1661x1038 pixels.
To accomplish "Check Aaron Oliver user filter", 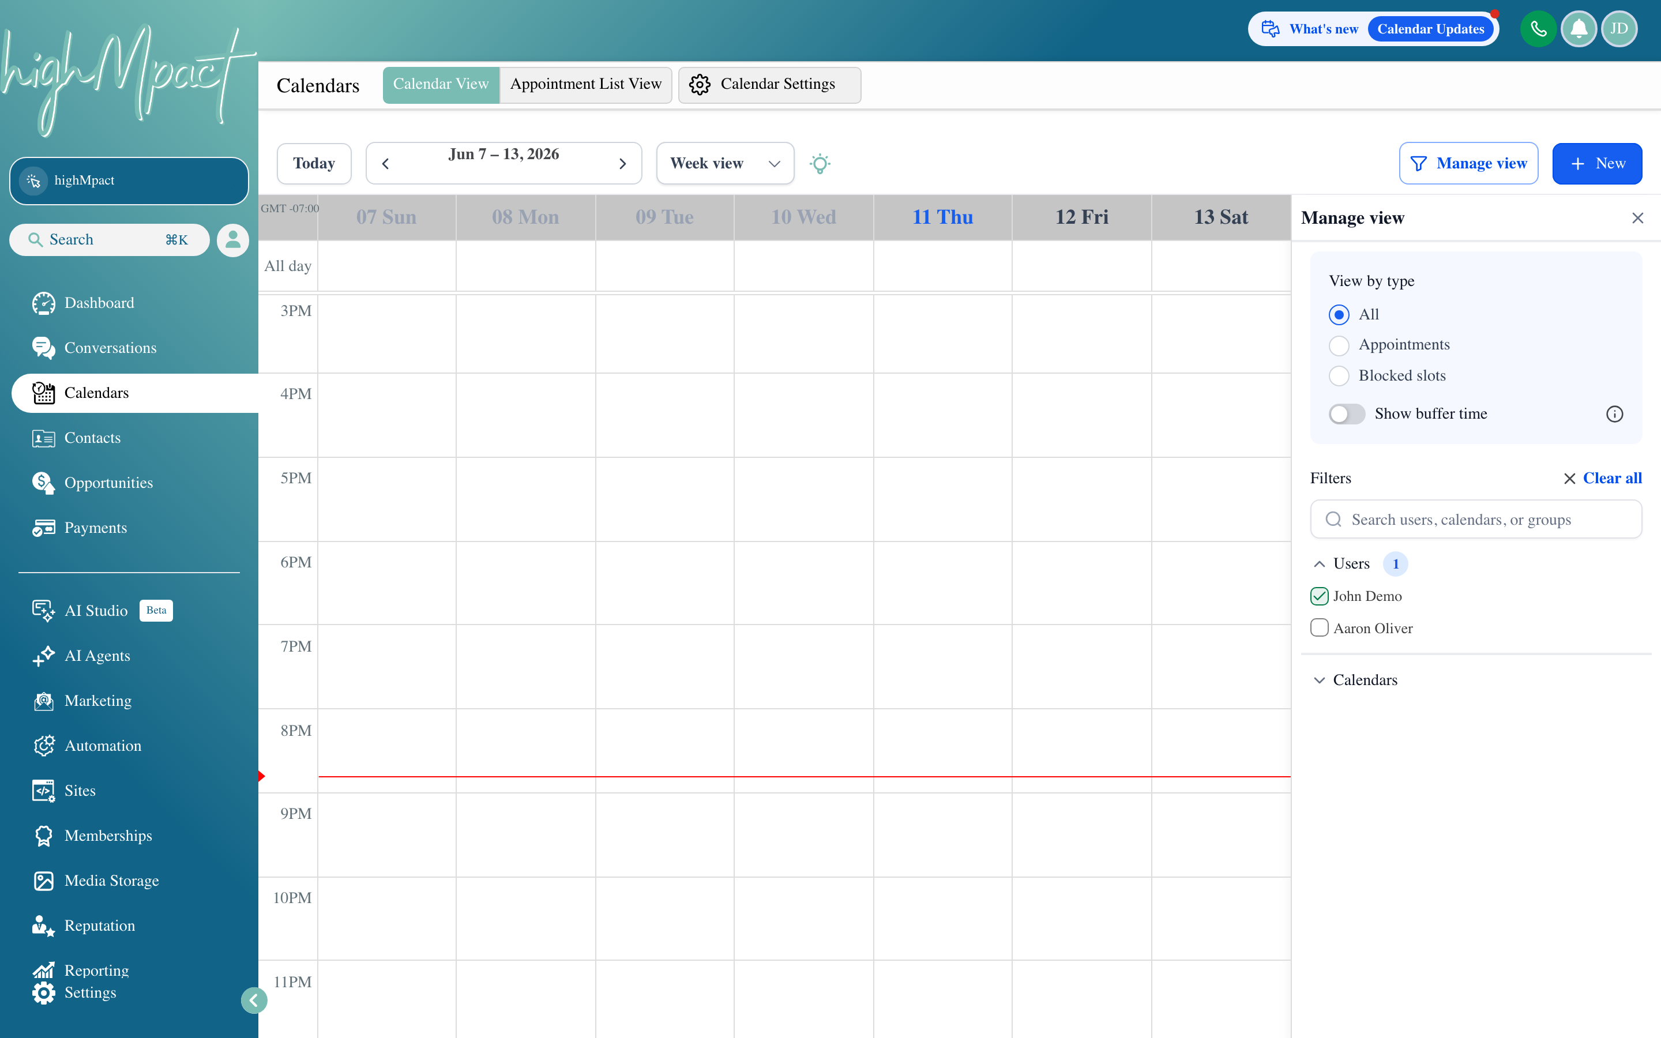I will (x=1319, y=627).
